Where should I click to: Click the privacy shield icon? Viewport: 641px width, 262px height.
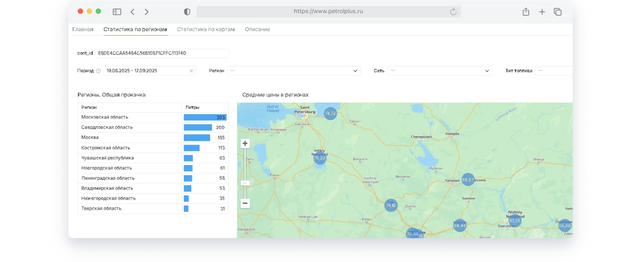pyautogui.click(x=187, y=12)
